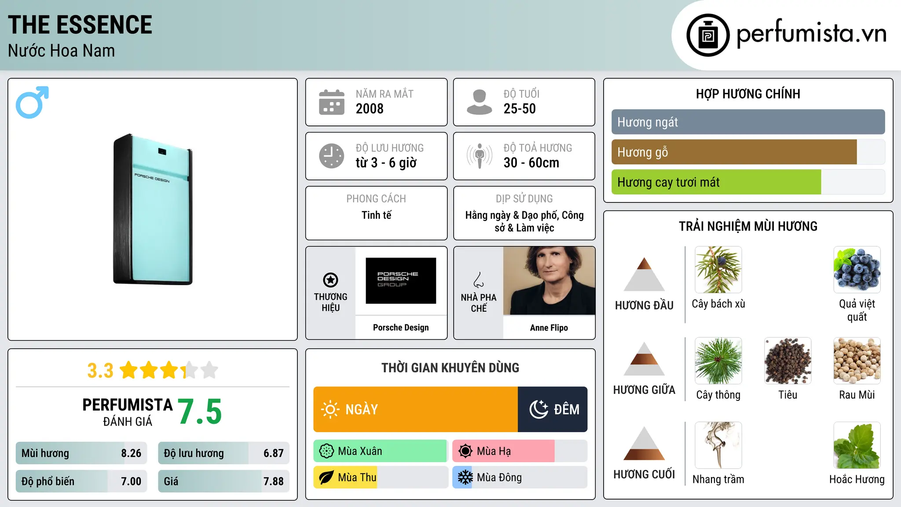Select the Mùa Đông season bar
This screenshot has height=507, width=901.
click(x=520, y=478)
